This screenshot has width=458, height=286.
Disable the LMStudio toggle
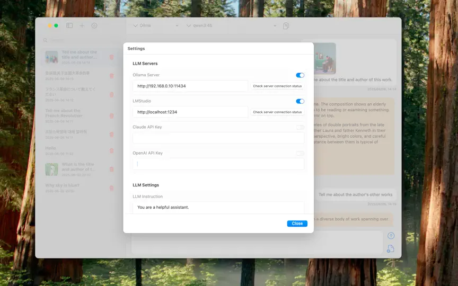click(300, 101)
